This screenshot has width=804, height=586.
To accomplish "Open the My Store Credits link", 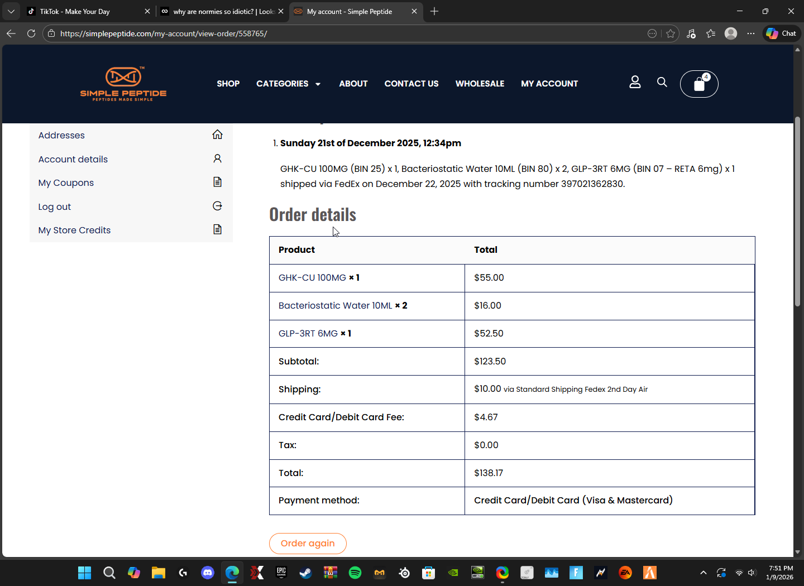I will point(74,230).
